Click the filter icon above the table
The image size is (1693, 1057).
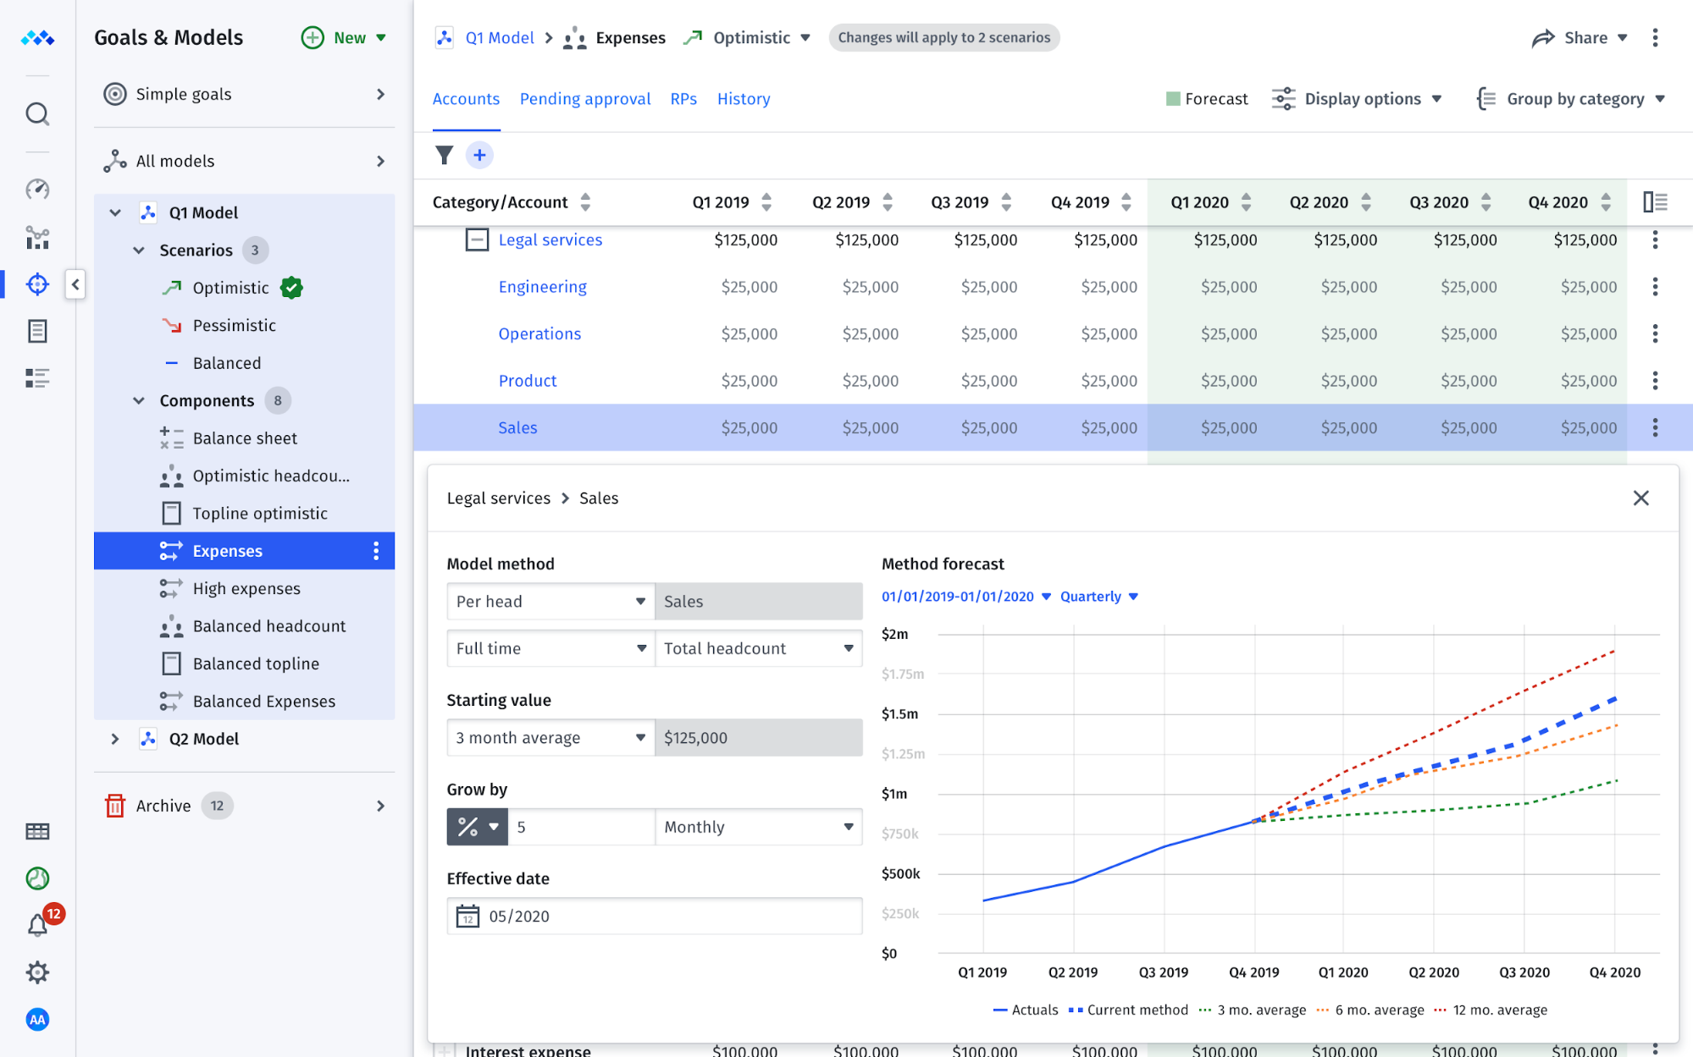coord(445,155)
